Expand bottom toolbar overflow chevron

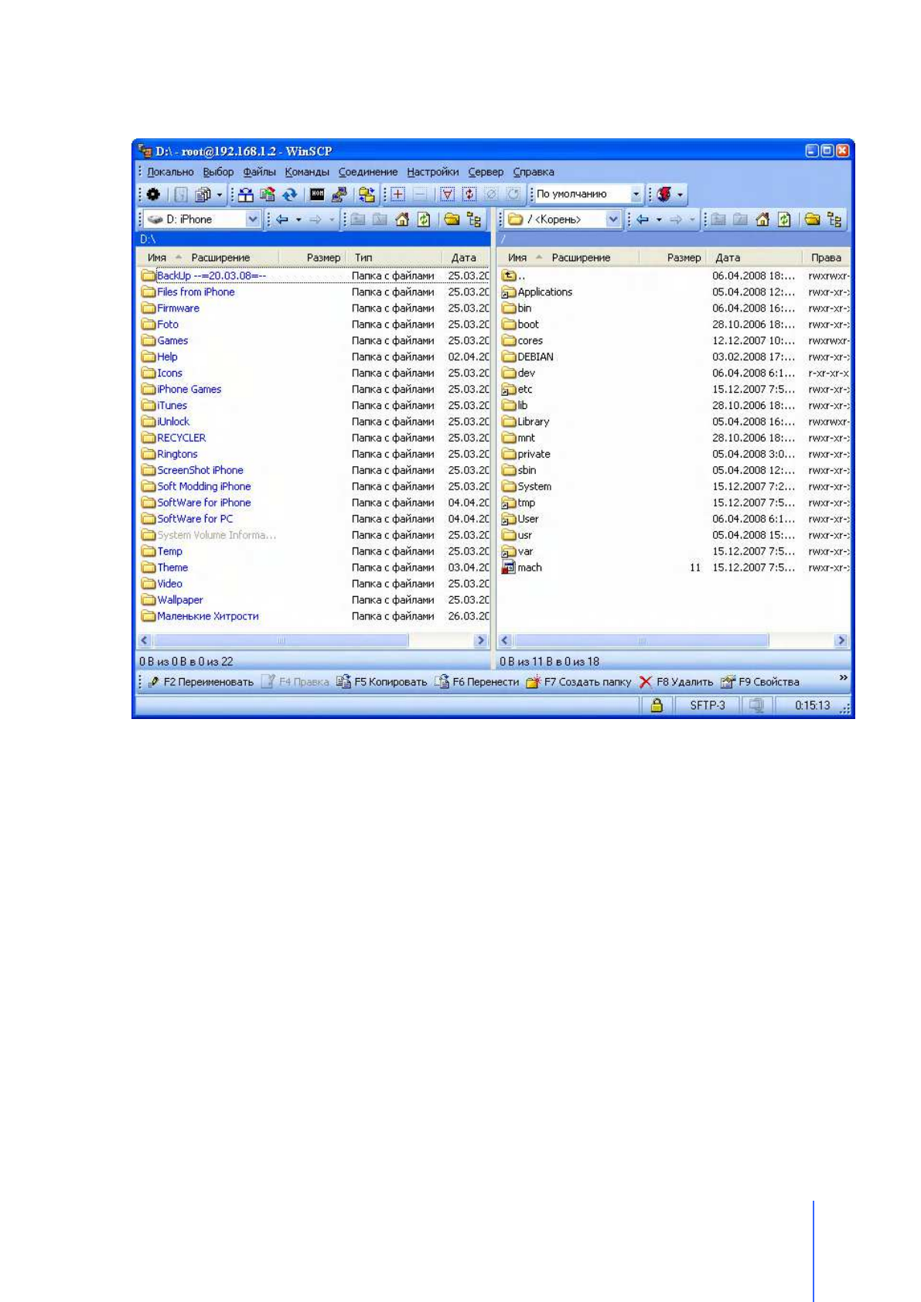[843, 678]
